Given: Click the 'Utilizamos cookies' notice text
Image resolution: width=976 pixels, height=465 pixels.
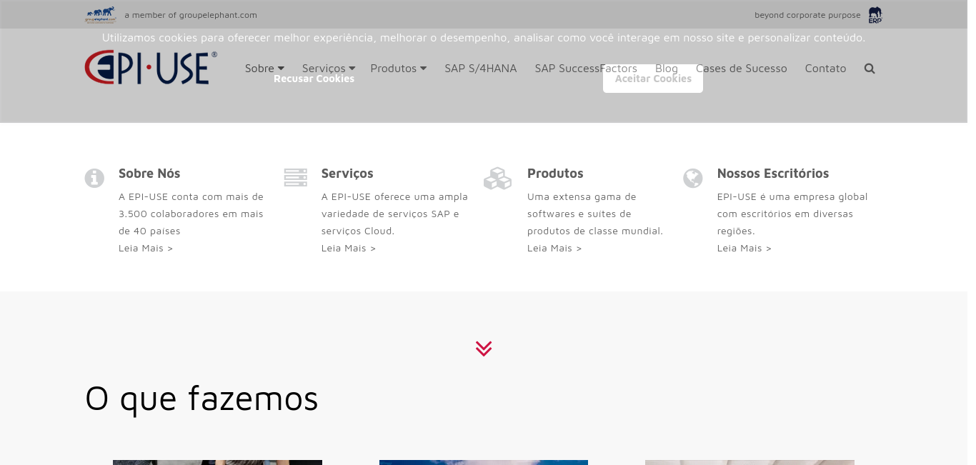Looking at the screenshot, I should [484, 37].
